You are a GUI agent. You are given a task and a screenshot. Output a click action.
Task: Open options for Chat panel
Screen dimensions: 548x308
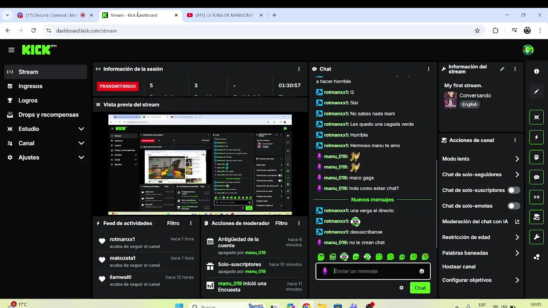(429, 69)
